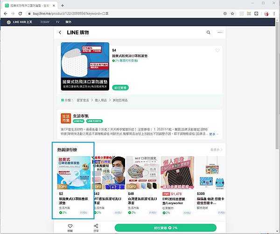
Task: Click the padlock site info icon
Action: pyautogui.click(x=29, y=14)
